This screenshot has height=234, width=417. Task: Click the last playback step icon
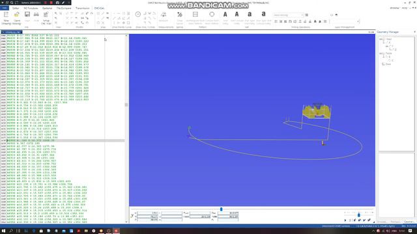point(369,220)
